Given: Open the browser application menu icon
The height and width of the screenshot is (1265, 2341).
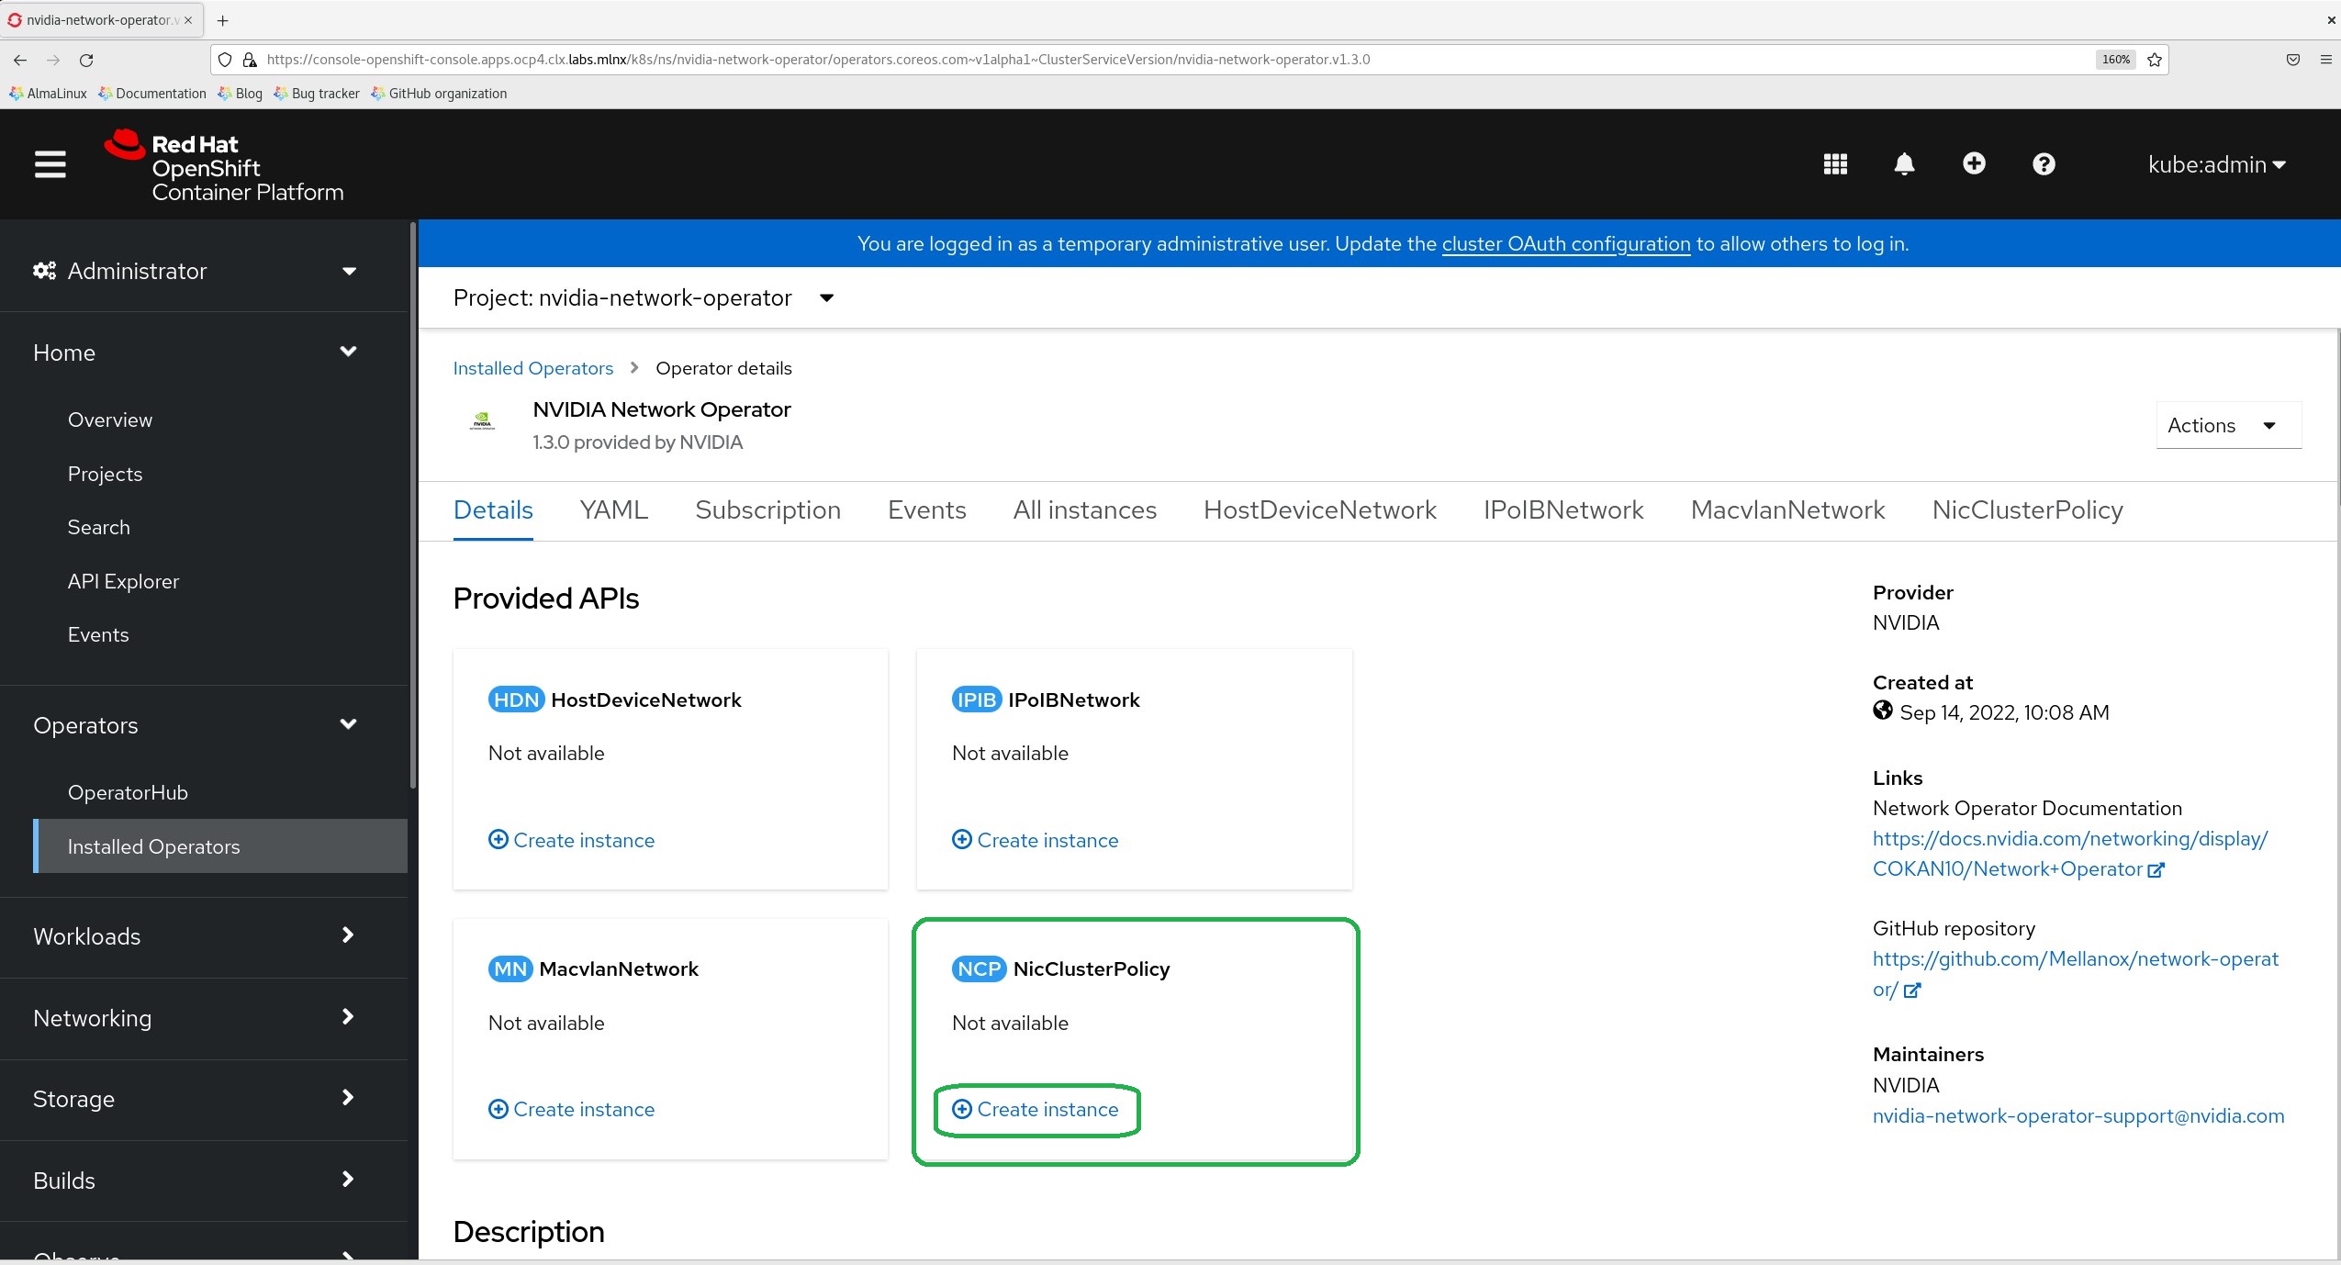Looking at the screenshot, I should [2325, 60].
